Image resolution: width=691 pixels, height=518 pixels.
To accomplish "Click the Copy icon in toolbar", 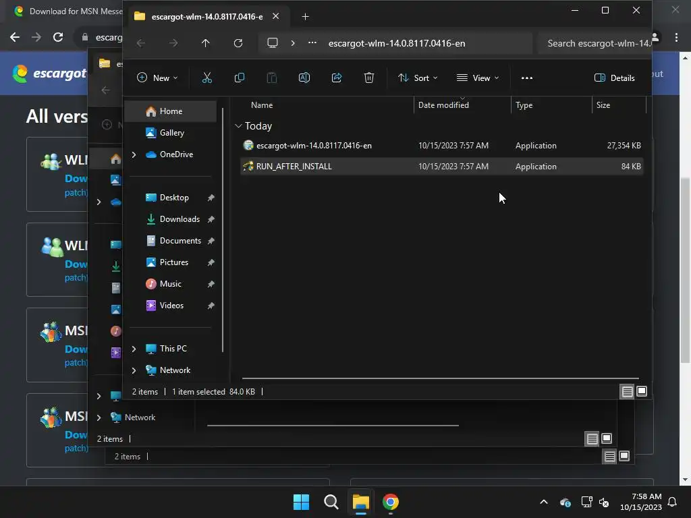I will [x=240, y=78].
